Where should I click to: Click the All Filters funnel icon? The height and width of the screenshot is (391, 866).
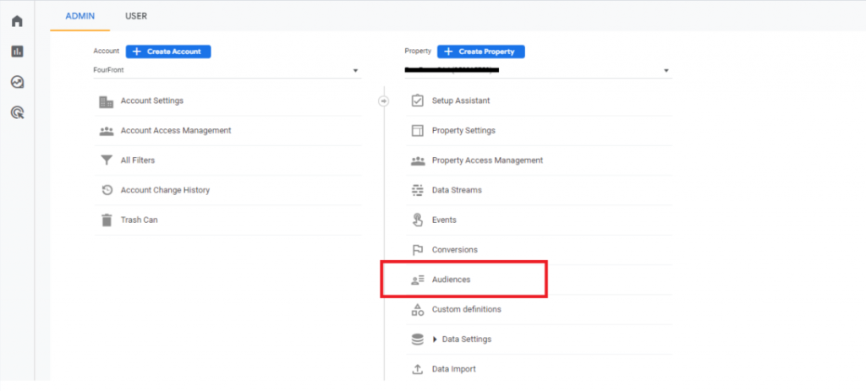tap(106, 160)
